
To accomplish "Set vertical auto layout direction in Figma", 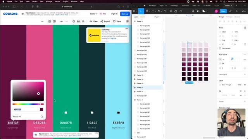I will (220, 59).
